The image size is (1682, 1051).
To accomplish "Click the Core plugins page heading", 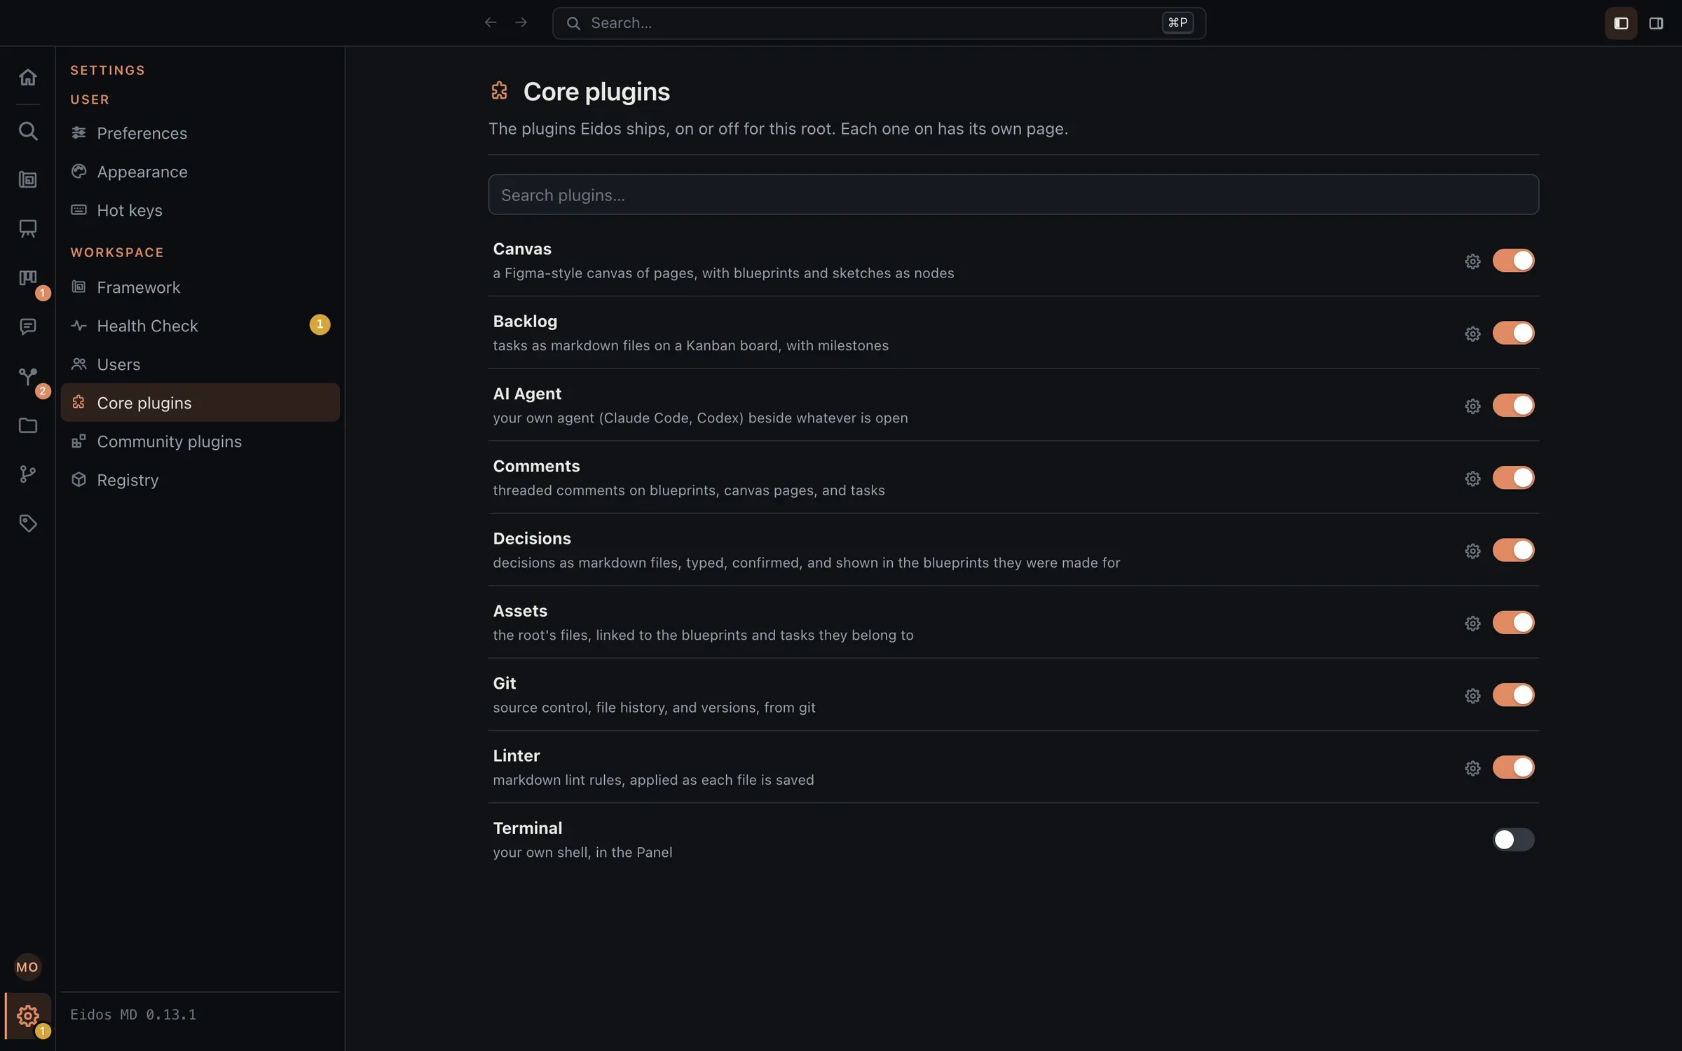I will click(596, 92).
